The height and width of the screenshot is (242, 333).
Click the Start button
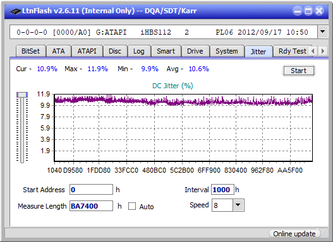[x=299, y=71]
